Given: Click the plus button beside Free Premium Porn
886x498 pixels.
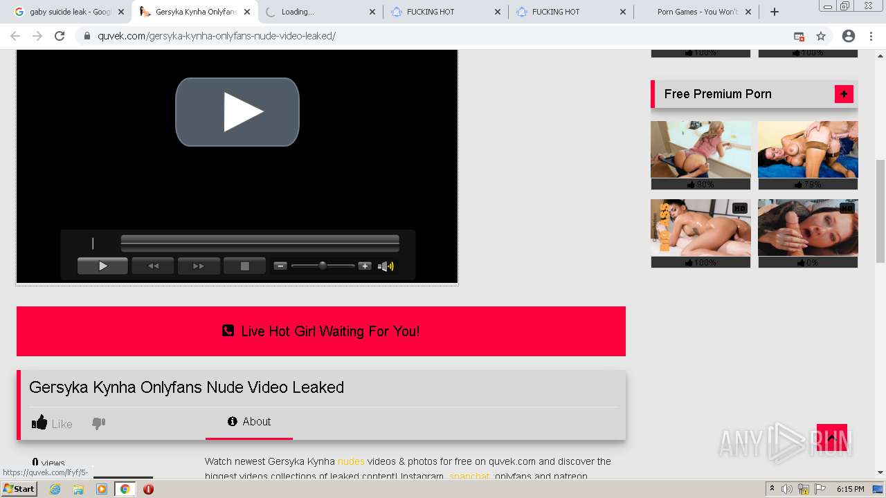Looking at the screenshot, I should coord(844,94).
